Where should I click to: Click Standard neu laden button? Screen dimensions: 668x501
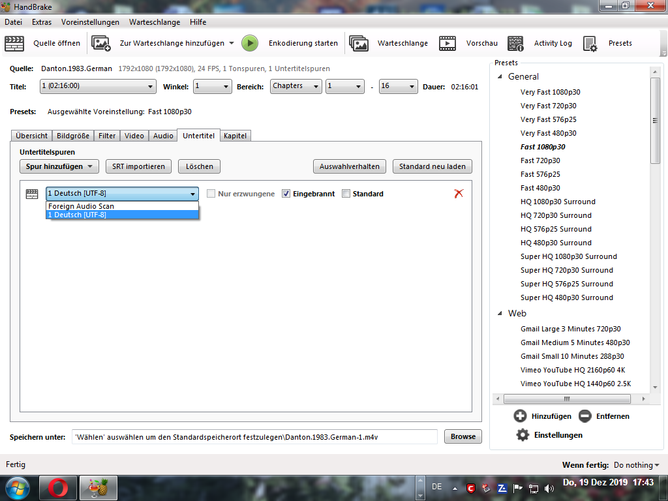click(x=433, y=166)
